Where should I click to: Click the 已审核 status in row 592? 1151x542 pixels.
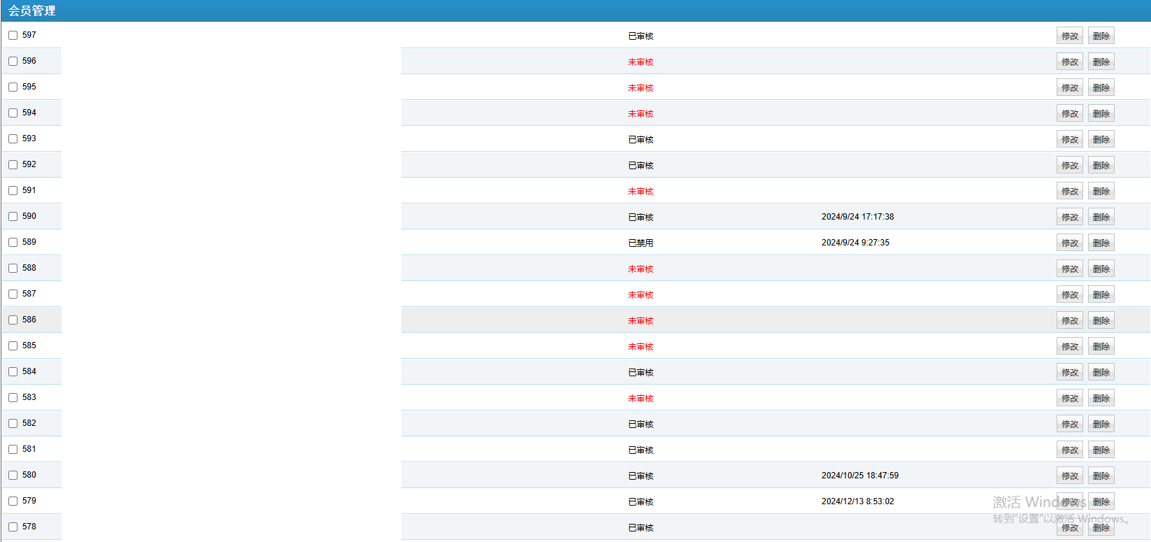[x=640, y=166]
